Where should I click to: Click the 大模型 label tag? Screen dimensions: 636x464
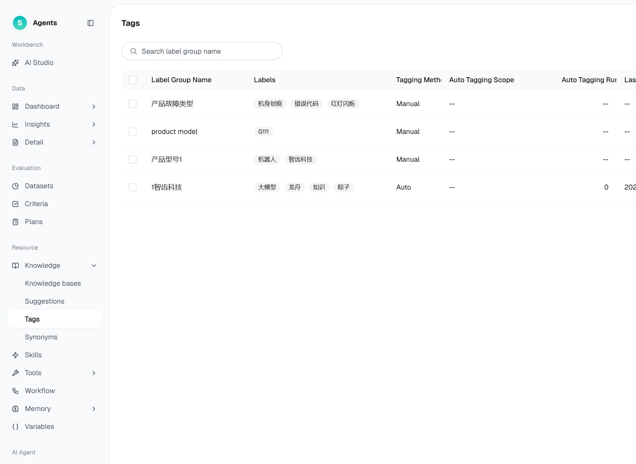267,187
